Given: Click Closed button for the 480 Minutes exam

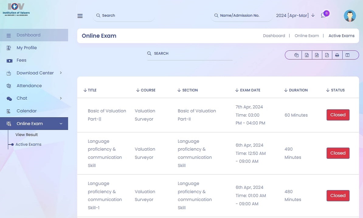Looking at the screenshot, I should (x=338, y=196).
